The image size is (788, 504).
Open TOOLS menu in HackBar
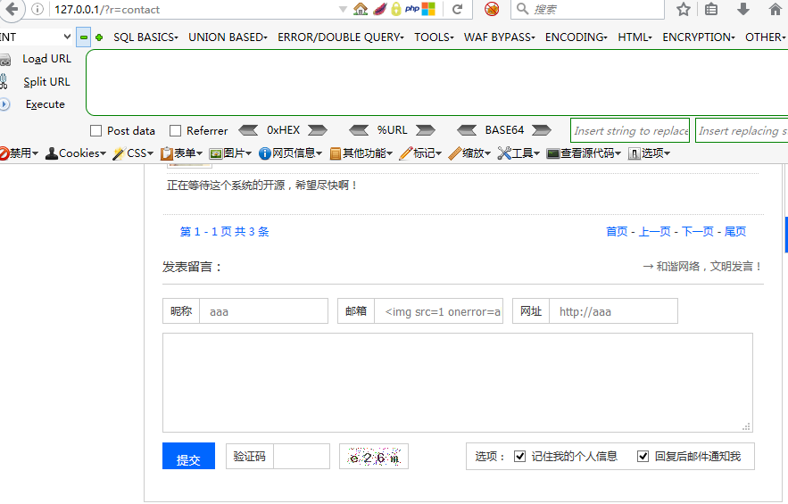[x=435, y=37]
